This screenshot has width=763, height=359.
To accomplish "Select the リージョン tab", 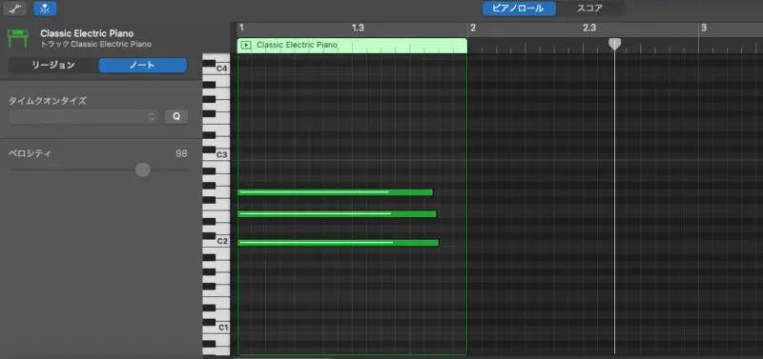I will click(x=53, y=65).
